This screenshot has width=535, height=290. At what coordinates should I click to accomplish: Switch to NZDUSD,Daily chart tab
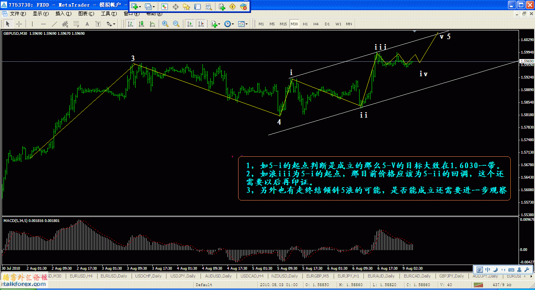click(x=286, y=276)
